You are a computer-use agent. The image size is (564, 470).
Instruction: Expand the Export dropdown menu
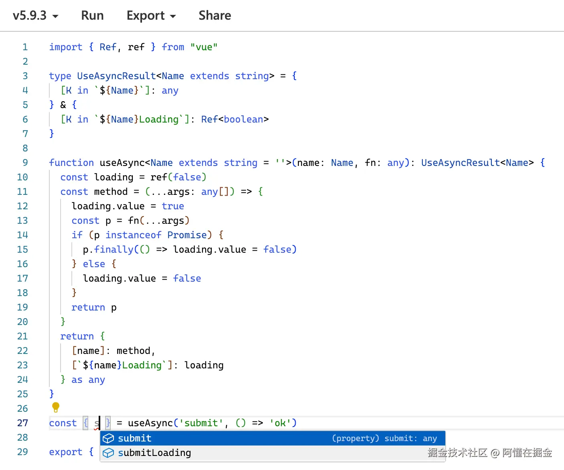coord(151,16)
